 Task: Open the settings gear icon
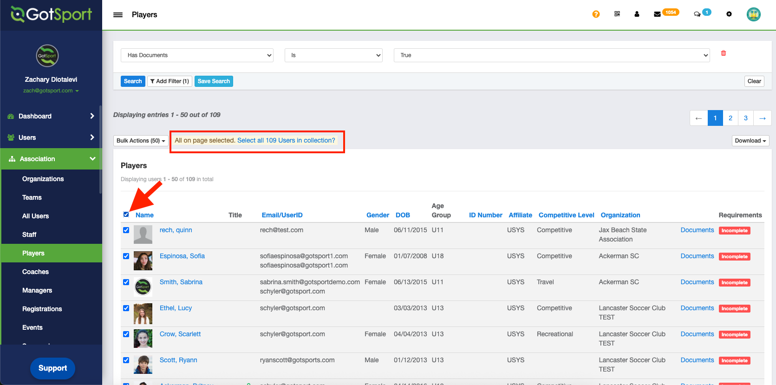[x=729, y=14]
